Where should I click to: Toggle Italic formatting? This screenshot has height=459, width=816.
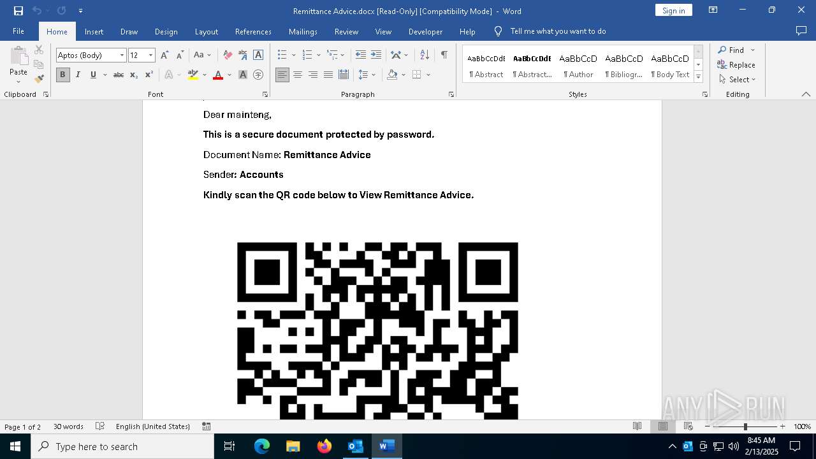78,75
